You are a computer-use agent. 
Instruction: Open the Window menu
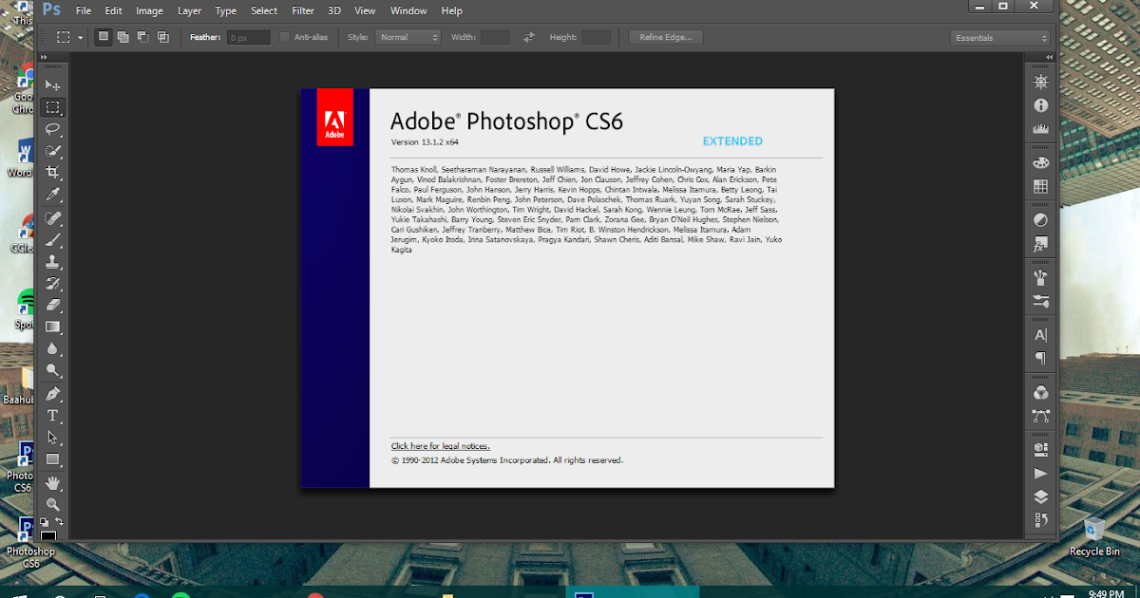(408, 10)
